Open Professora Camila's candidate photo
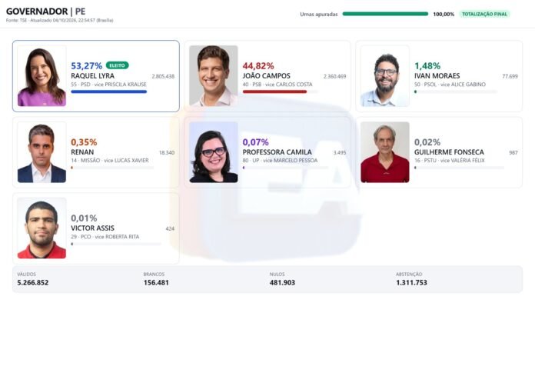Viewport: 535px width, 376px height. (x=214, y=152)
